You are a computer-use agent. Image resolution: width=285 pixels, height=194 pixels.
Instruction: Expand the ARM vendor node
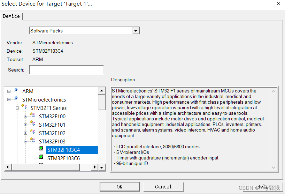[9, 91]
